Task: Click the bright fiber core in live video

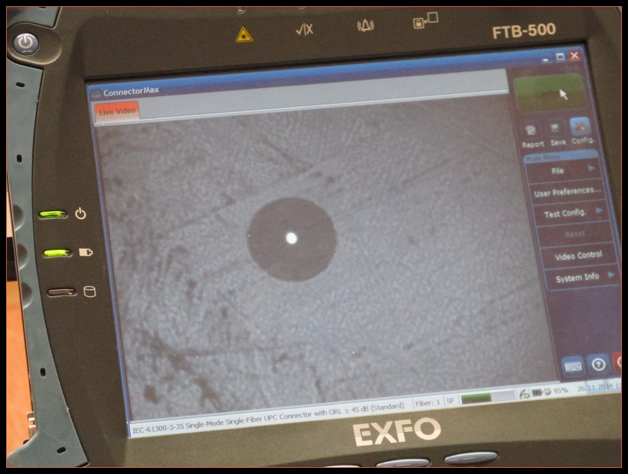Action: point(291,239)
